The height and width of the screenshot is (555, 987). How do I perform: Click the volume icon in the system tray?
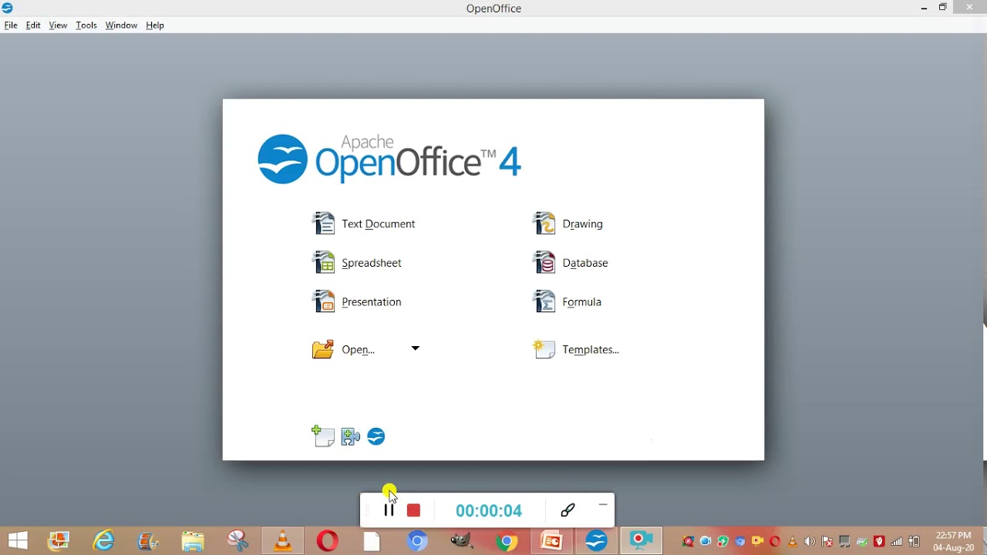(810, 542)
